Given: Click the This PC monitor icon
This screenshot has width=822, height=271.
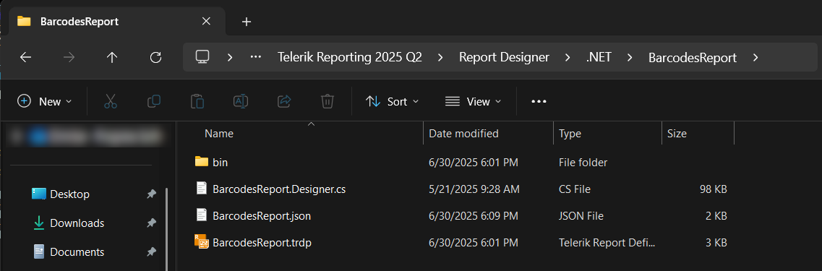Looking at the screenshot, I should [203, 57].
